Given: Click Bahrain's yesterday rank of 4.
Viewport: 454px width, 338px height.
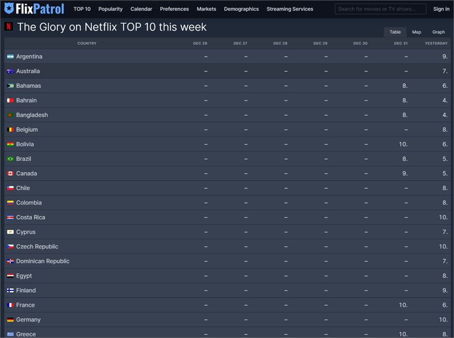Looking at the screenshot, I should click(x=445, y=101).
